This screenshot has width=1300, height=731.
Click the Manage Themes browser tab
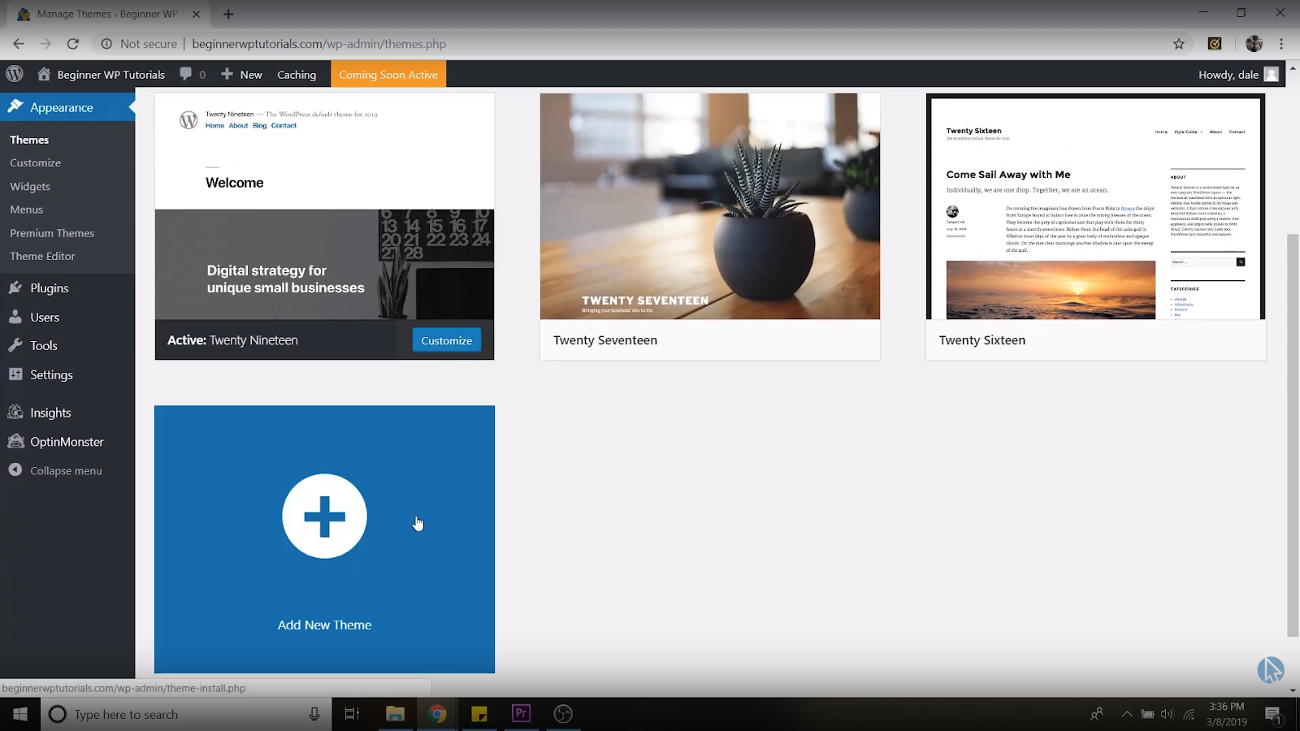click(107, 14)
